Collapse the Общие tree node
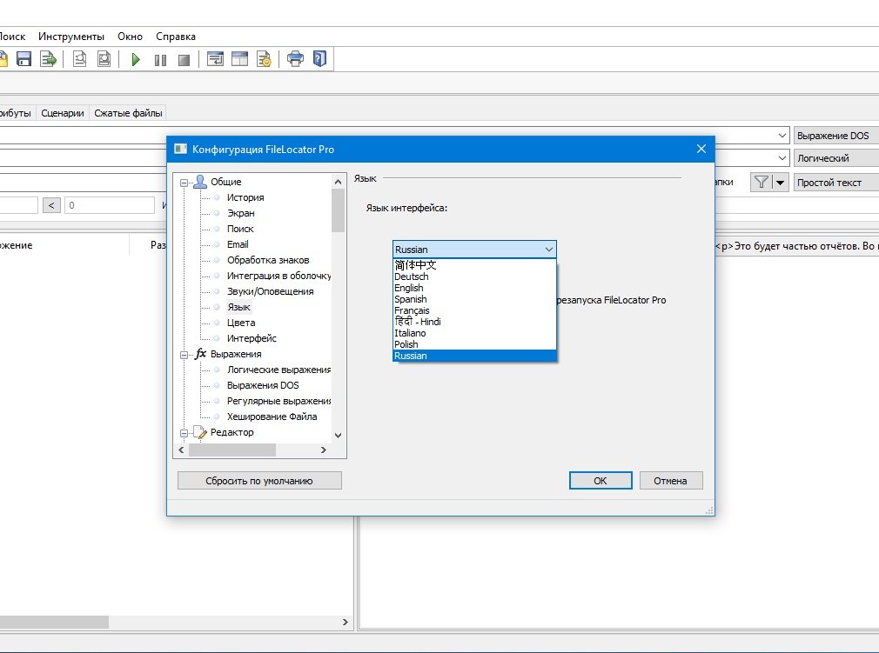Viewport: 879px width, 653px height. [x=184, y=183]
